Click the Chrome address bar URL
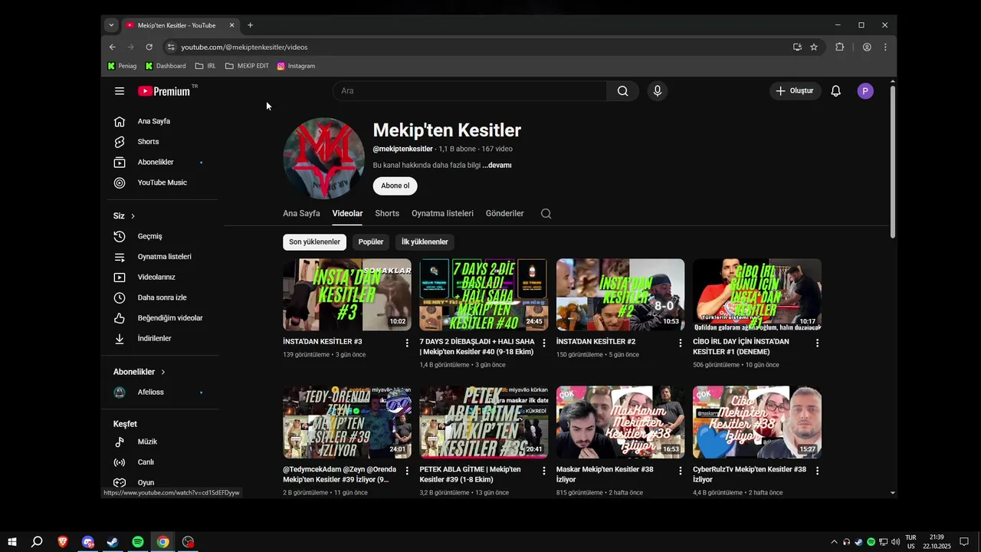This screenshot has width=981, height=552. point(244,47)
